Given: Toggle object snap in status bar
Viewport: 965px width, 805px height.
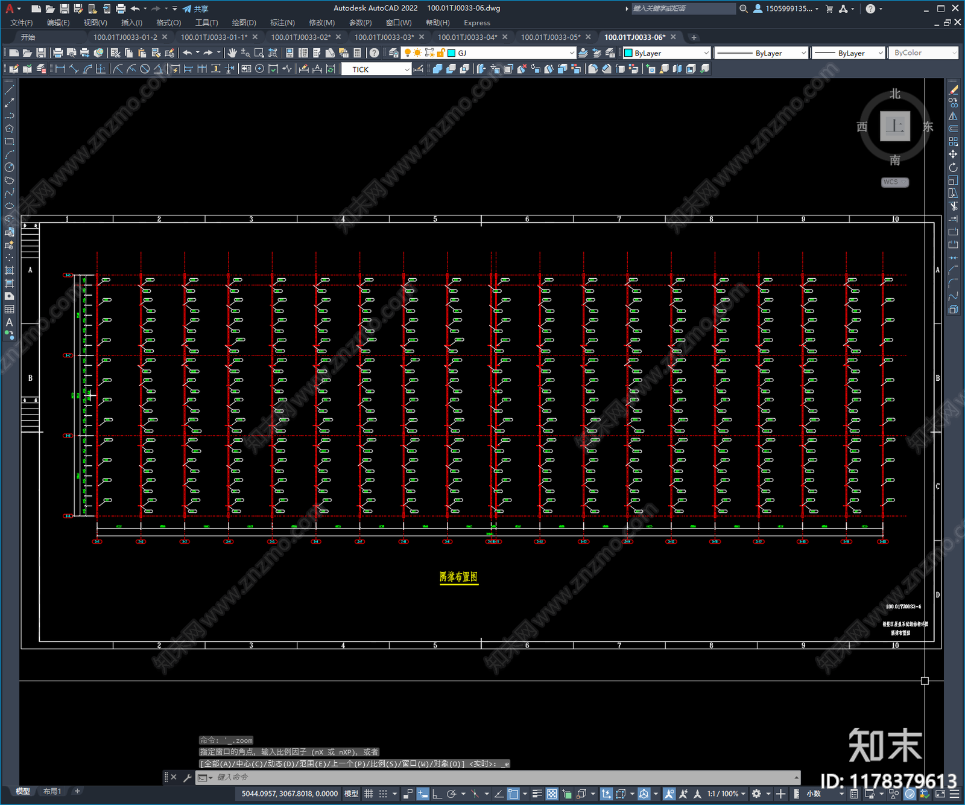Looking at the screenshot, I should (513, 794).
